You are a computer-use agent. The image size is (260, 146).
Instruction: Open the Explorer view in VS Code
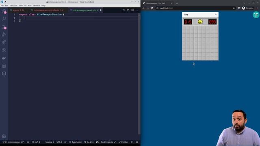point(4,11)
